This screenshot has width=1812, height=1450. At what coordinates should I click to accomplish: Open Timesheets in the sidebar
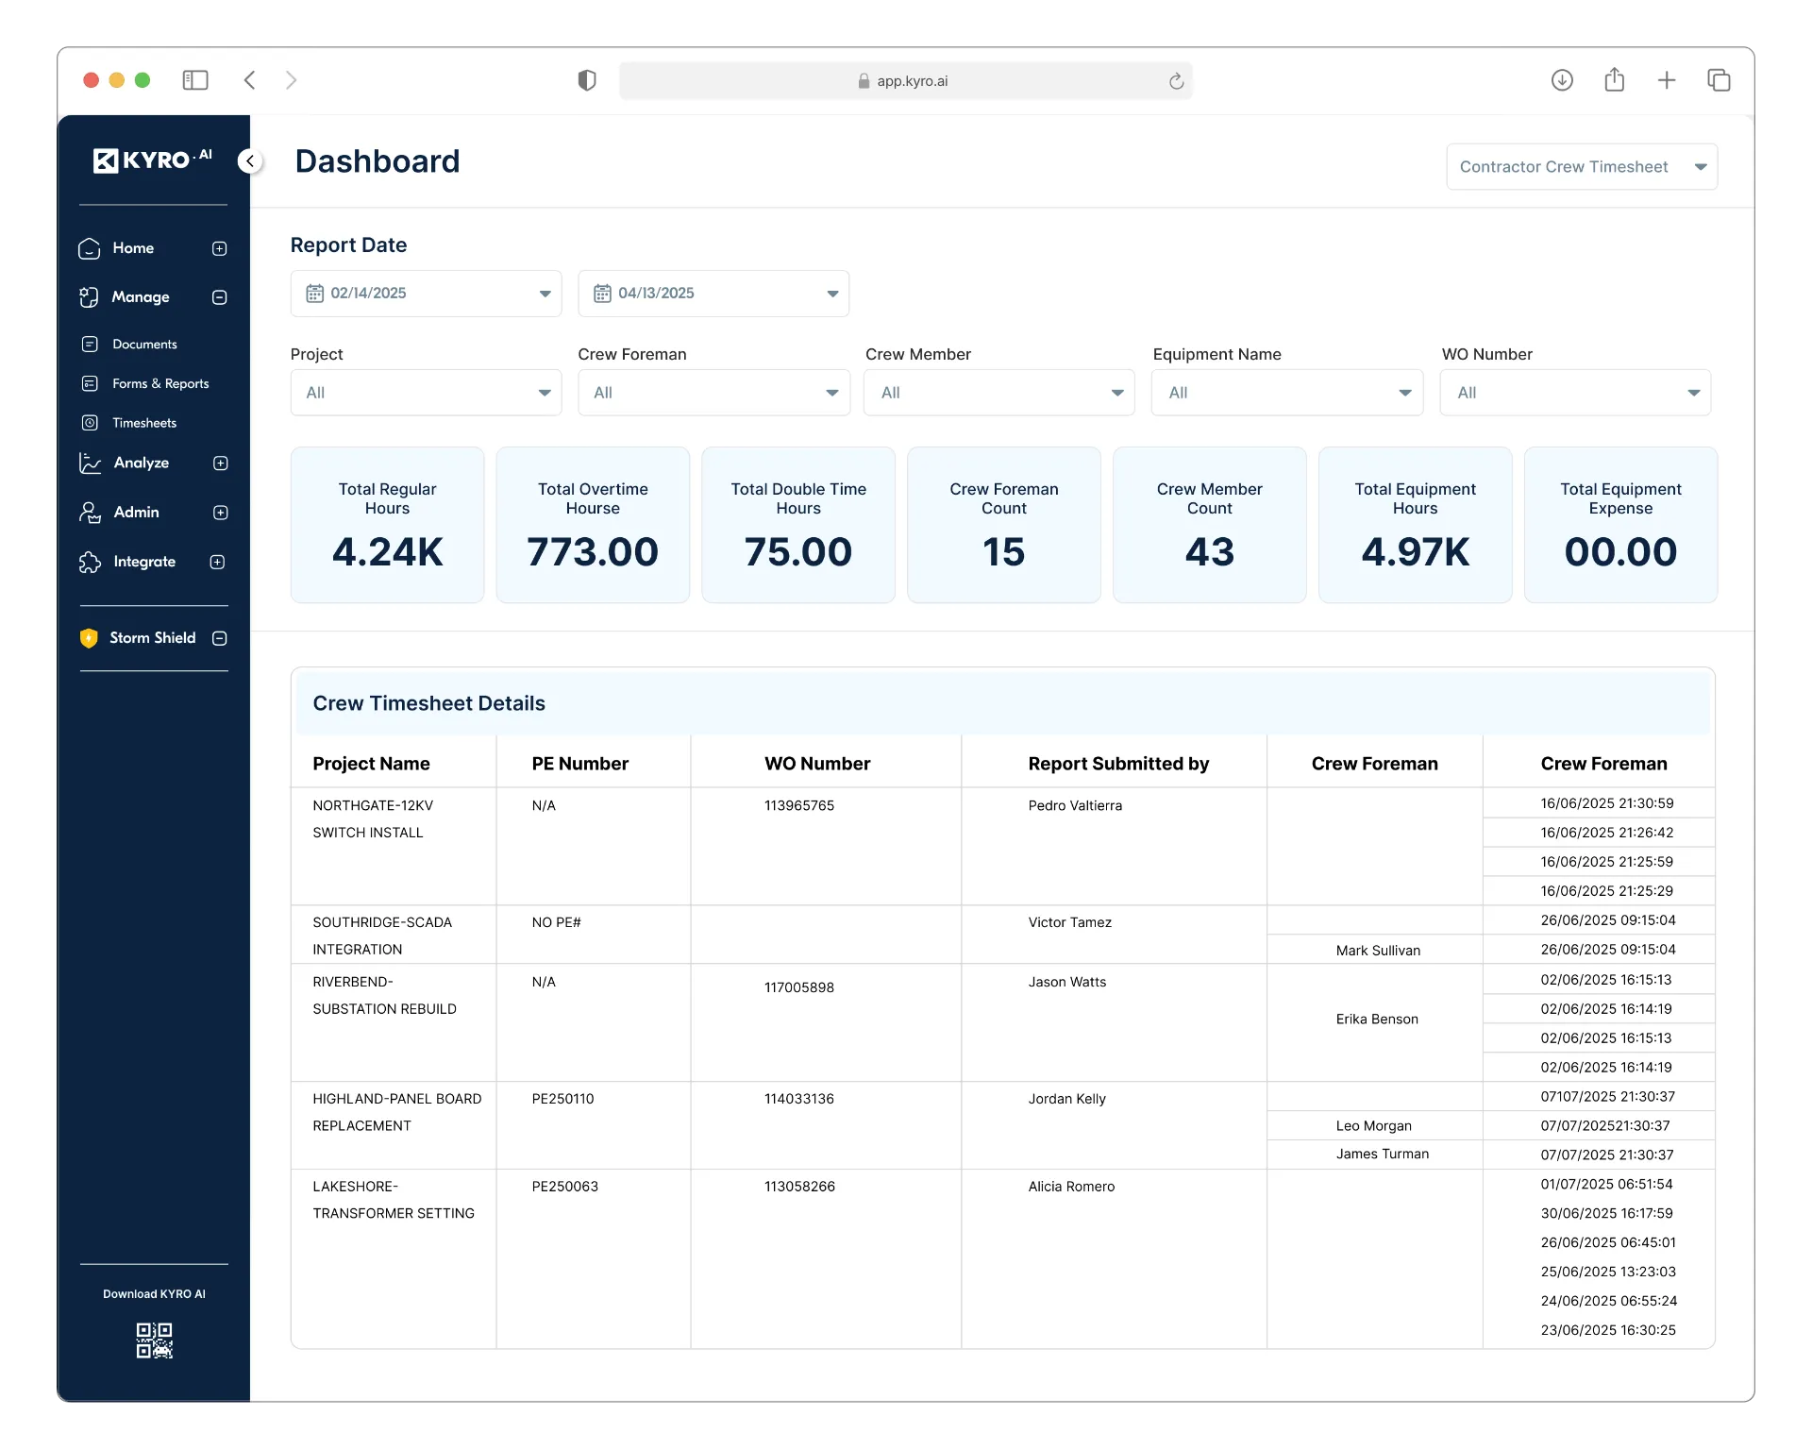(144, 423)
